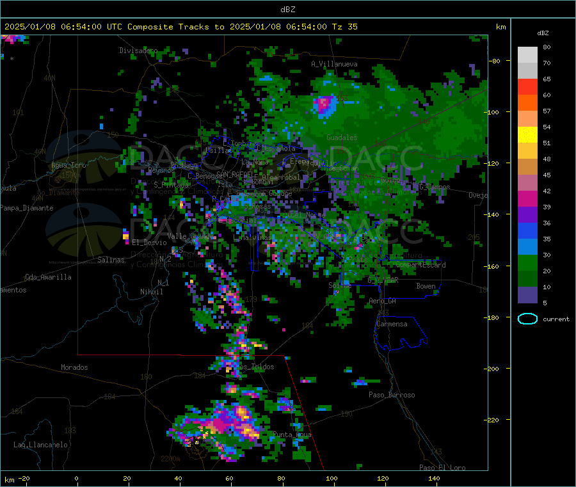Click the 'Lag.Llancanelo' label
576x487 pixels.
(40, 445)
